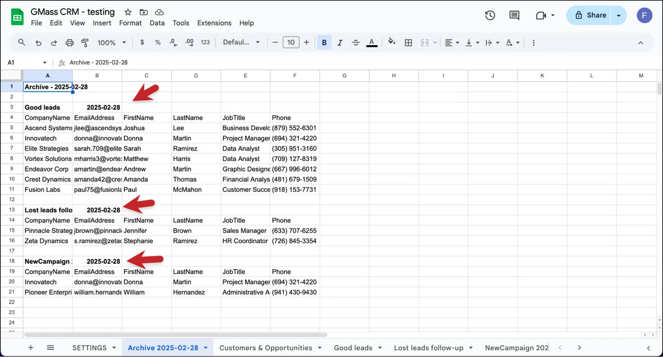Open the zoom 100% dropdown
663x357 pixels.
click(x=112, y=42)
